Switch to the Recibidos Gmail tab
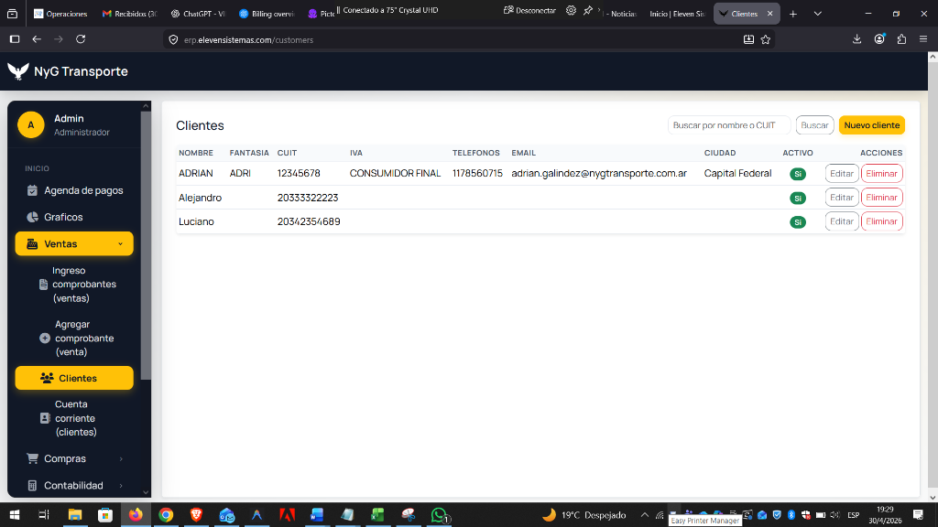Viewport: 938px width, 527px height. [129, 13]
